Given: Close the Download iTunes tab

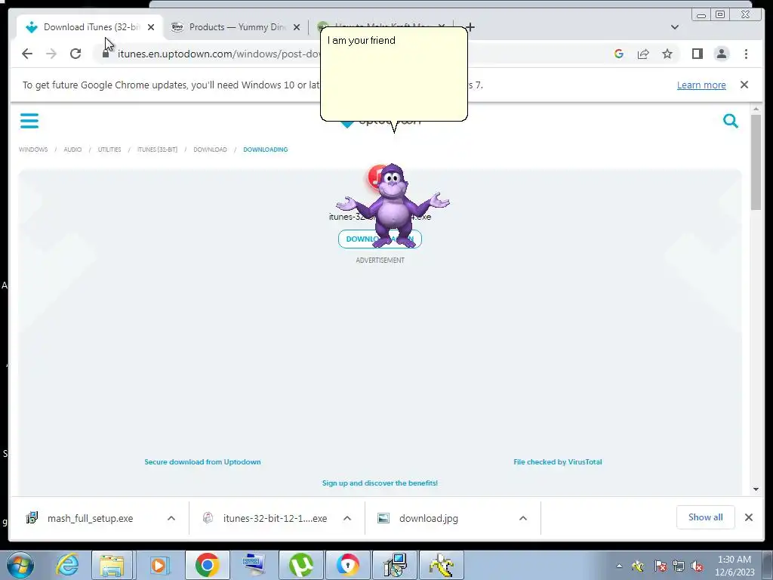Looking at the screenshot, I should tap(151, 27).
